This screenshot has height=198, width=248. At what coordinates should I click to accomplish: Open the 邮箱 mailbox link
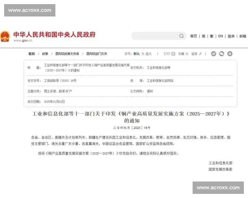point(243,36)
